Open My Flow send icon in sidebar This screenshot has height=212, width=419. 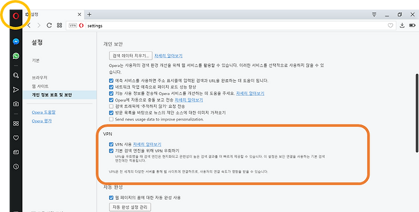tap(16, 90)
